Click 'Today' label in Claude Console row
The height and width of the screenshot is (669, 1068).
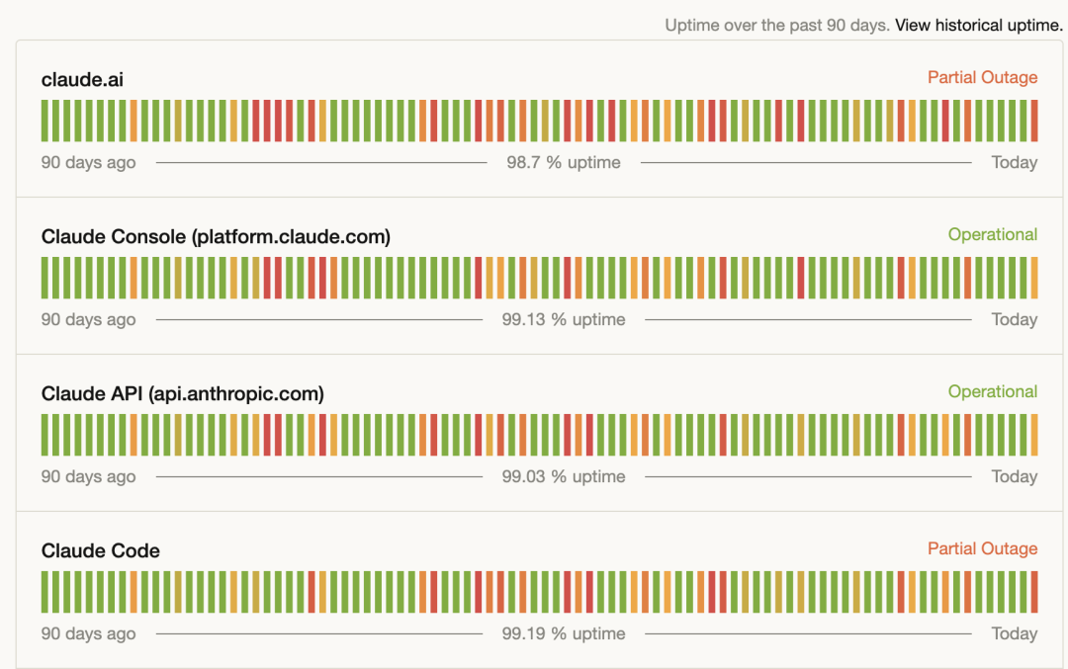1015,320
